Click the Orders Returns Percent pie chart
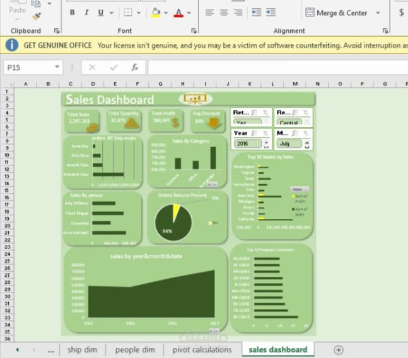The image size is (408, 358). (x=173, y=223)
